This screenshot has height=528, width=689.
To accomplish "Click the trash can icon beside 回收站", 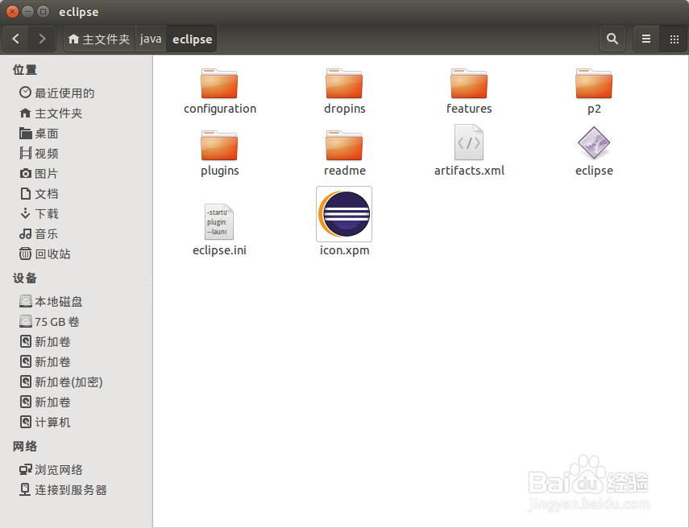I will pyautogui.click(x=26, y=254).
